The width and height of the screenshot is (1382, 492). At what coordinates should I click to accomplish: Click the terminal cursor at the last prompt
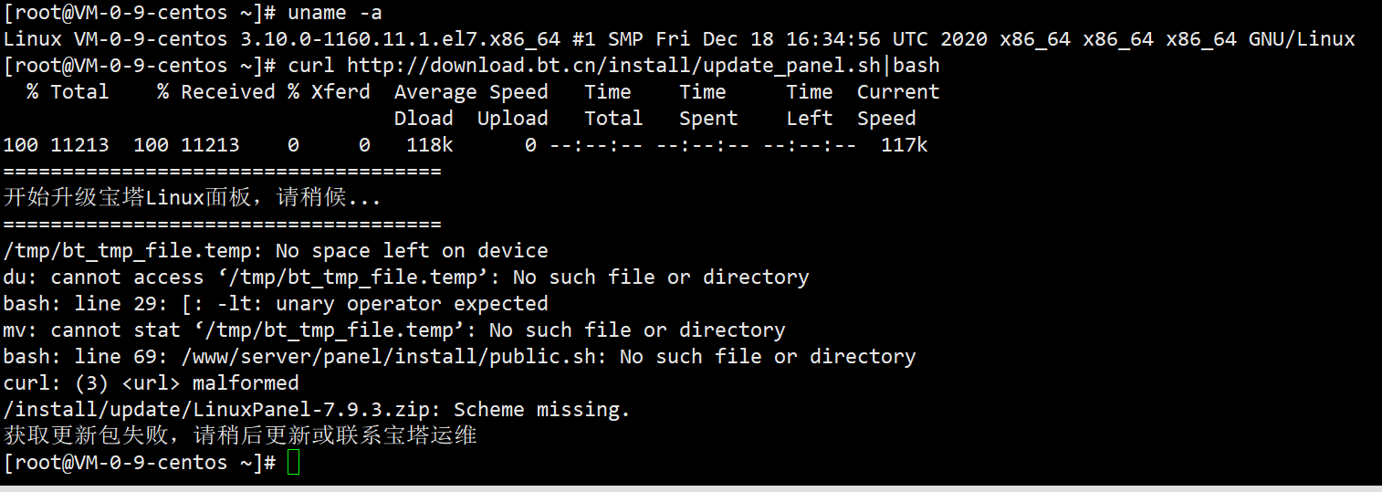click(293, 463)
